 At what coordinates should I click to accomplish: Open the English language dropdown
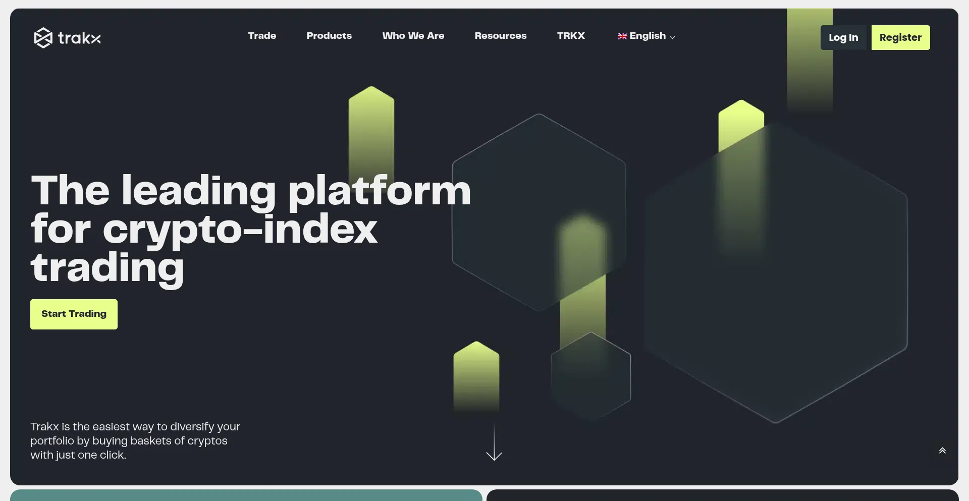[x=647, y=36]
